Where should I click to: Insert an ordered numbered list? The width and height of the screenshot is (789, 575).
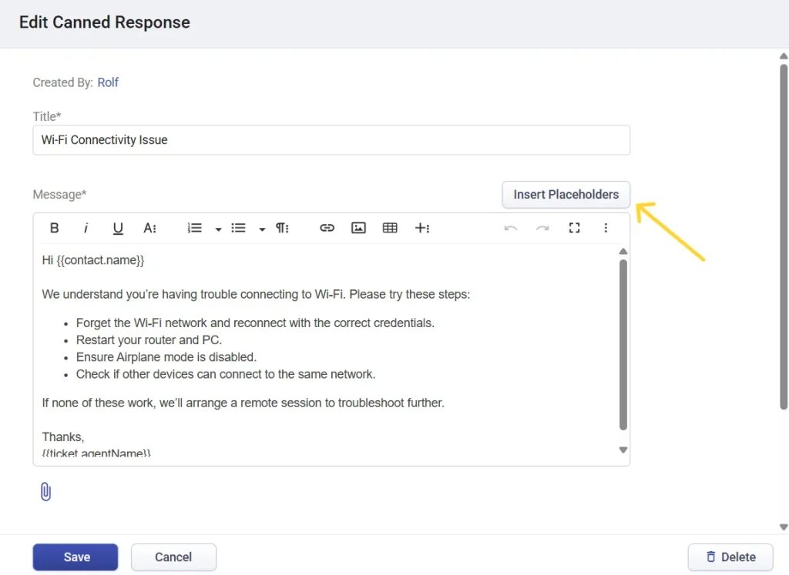pyautogui.click(x=194, y=228)
